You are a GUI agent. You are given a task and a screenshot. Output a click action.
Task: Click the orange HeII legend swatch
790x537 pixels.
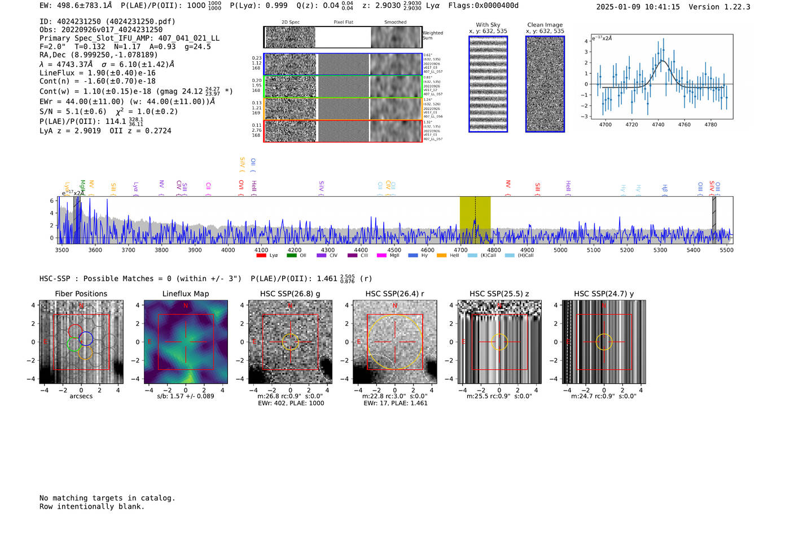(x=442, y=255)
